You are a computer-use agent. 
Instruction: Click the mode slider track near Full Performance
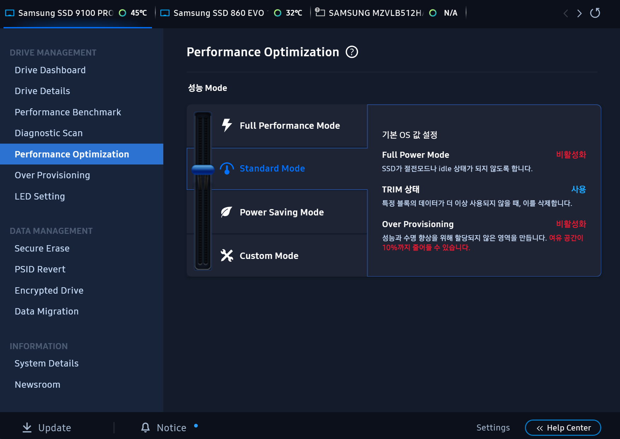coord(203,126)
